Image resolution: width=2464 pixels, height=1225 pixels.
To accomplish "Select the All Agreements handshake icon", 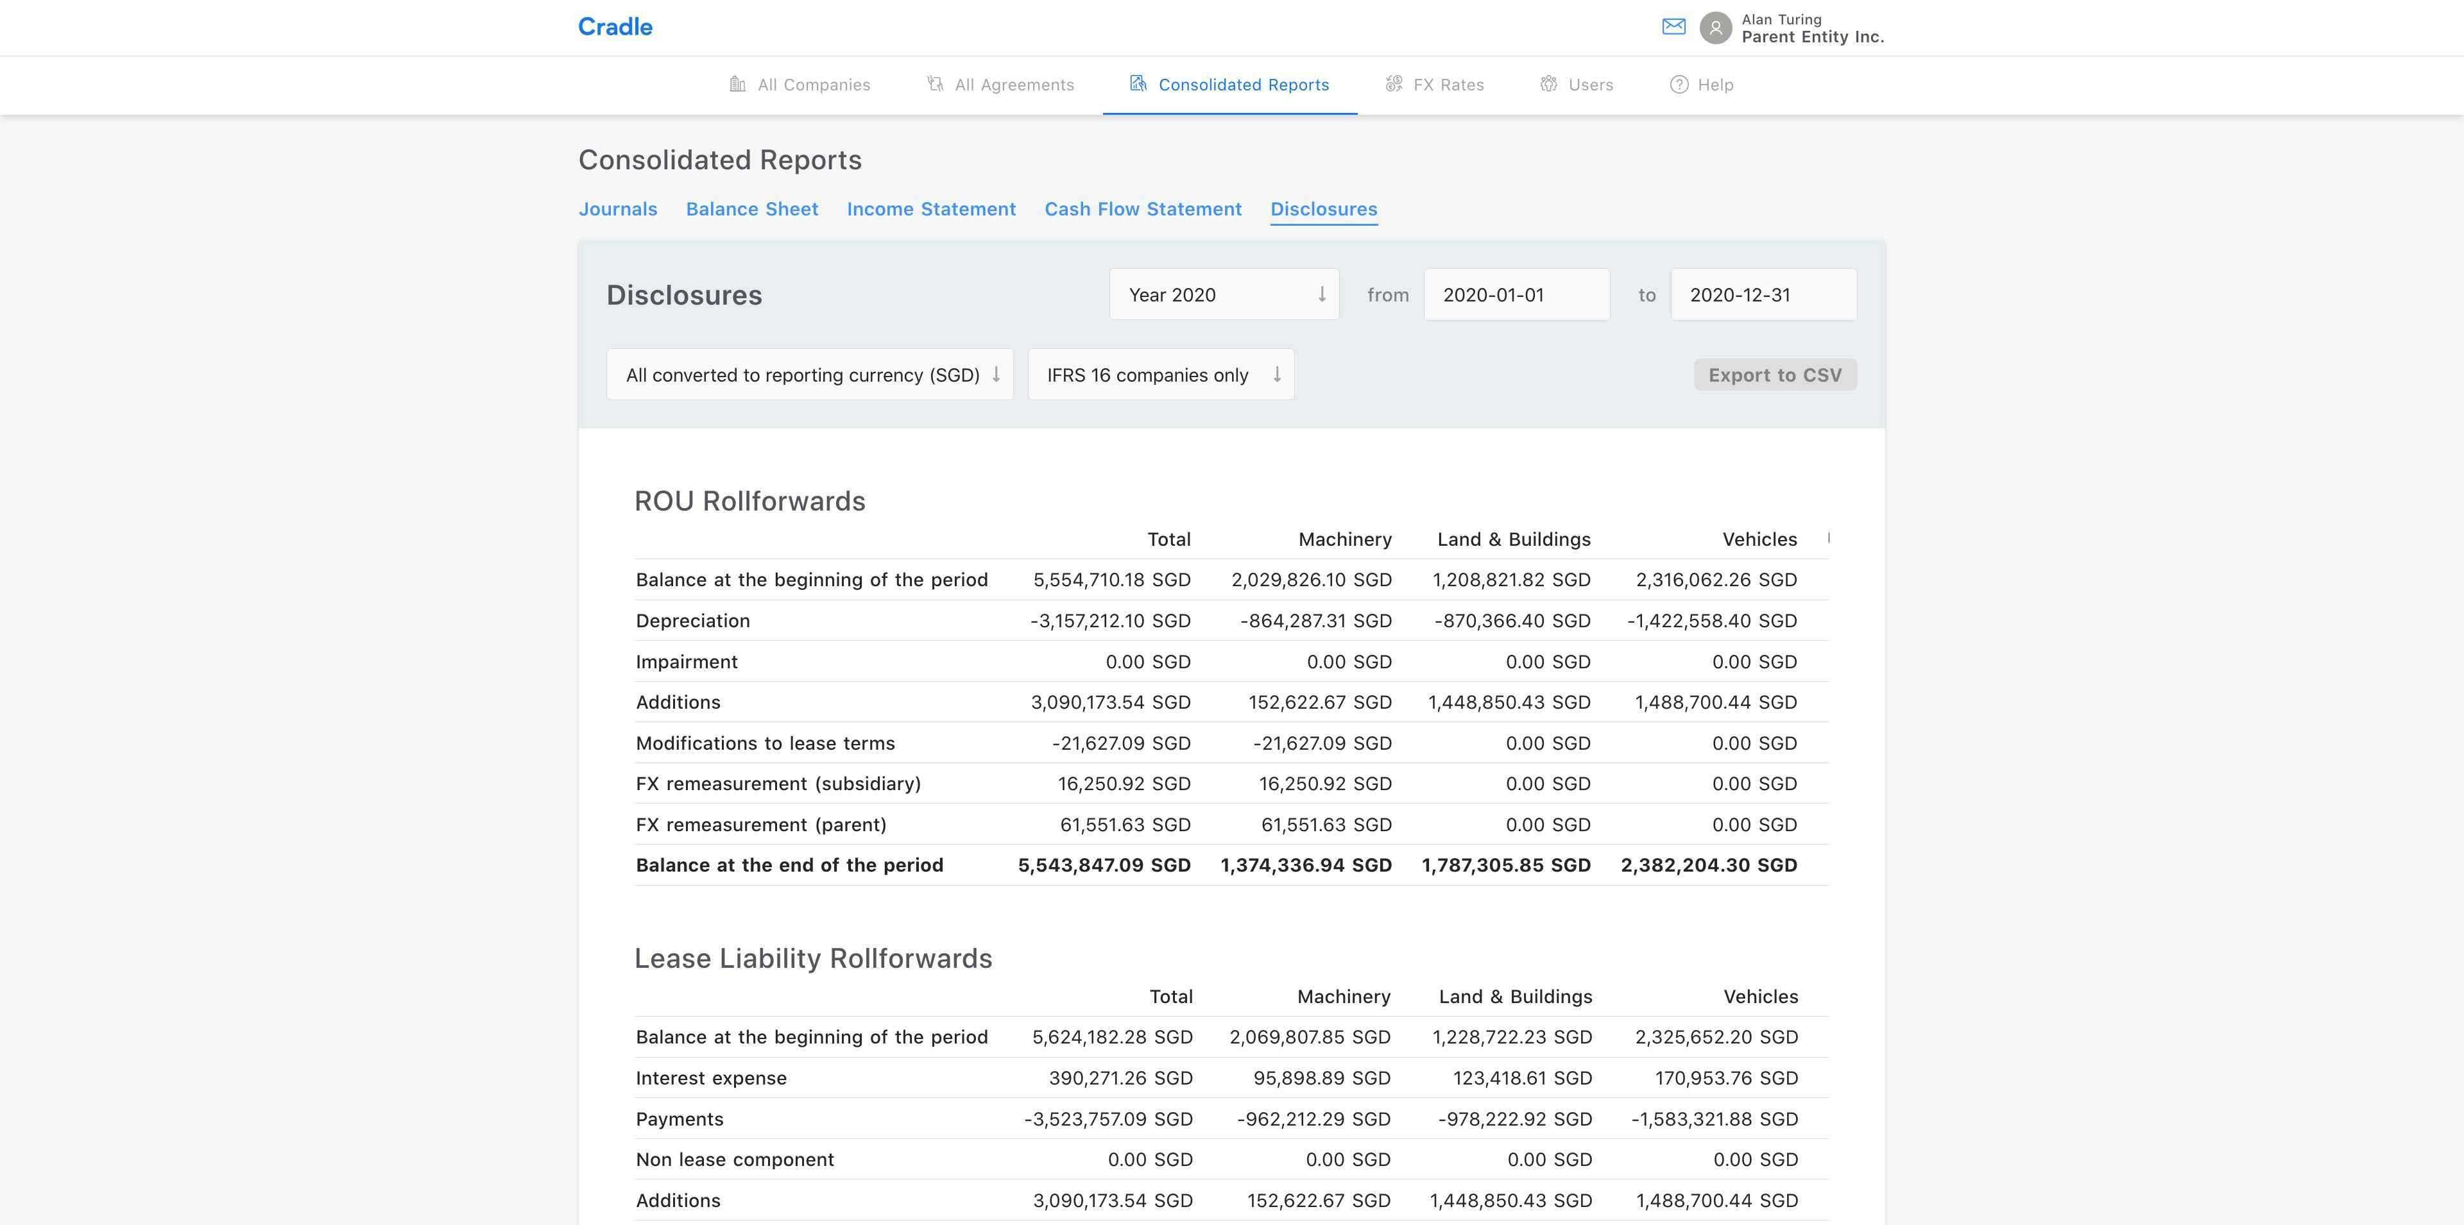I will tap(934, 84).
